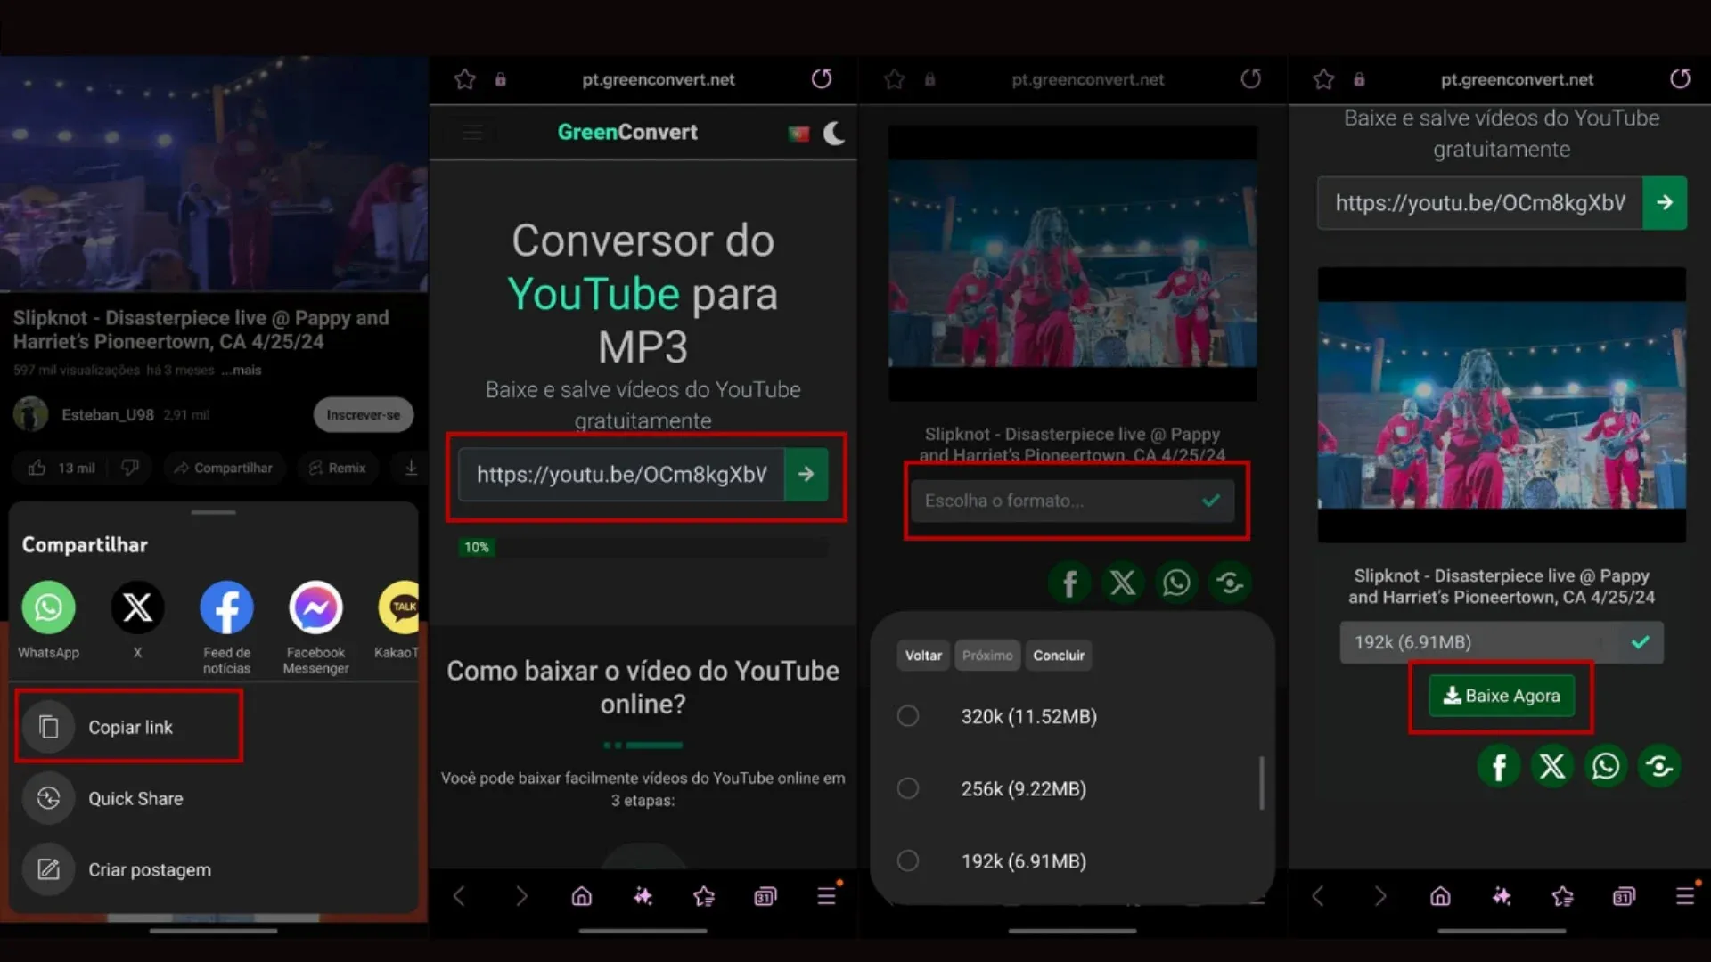Open the GreenConvert hamburger menu
This screenshot has height=962, width=1711.
pyautogui.click(x=473, y=132)
